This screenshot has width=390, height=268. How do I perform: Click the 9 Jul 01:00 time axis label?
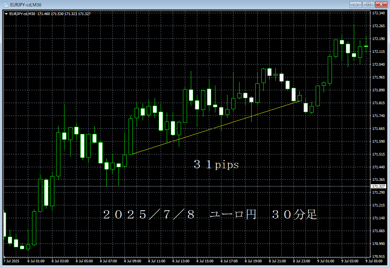325,261
